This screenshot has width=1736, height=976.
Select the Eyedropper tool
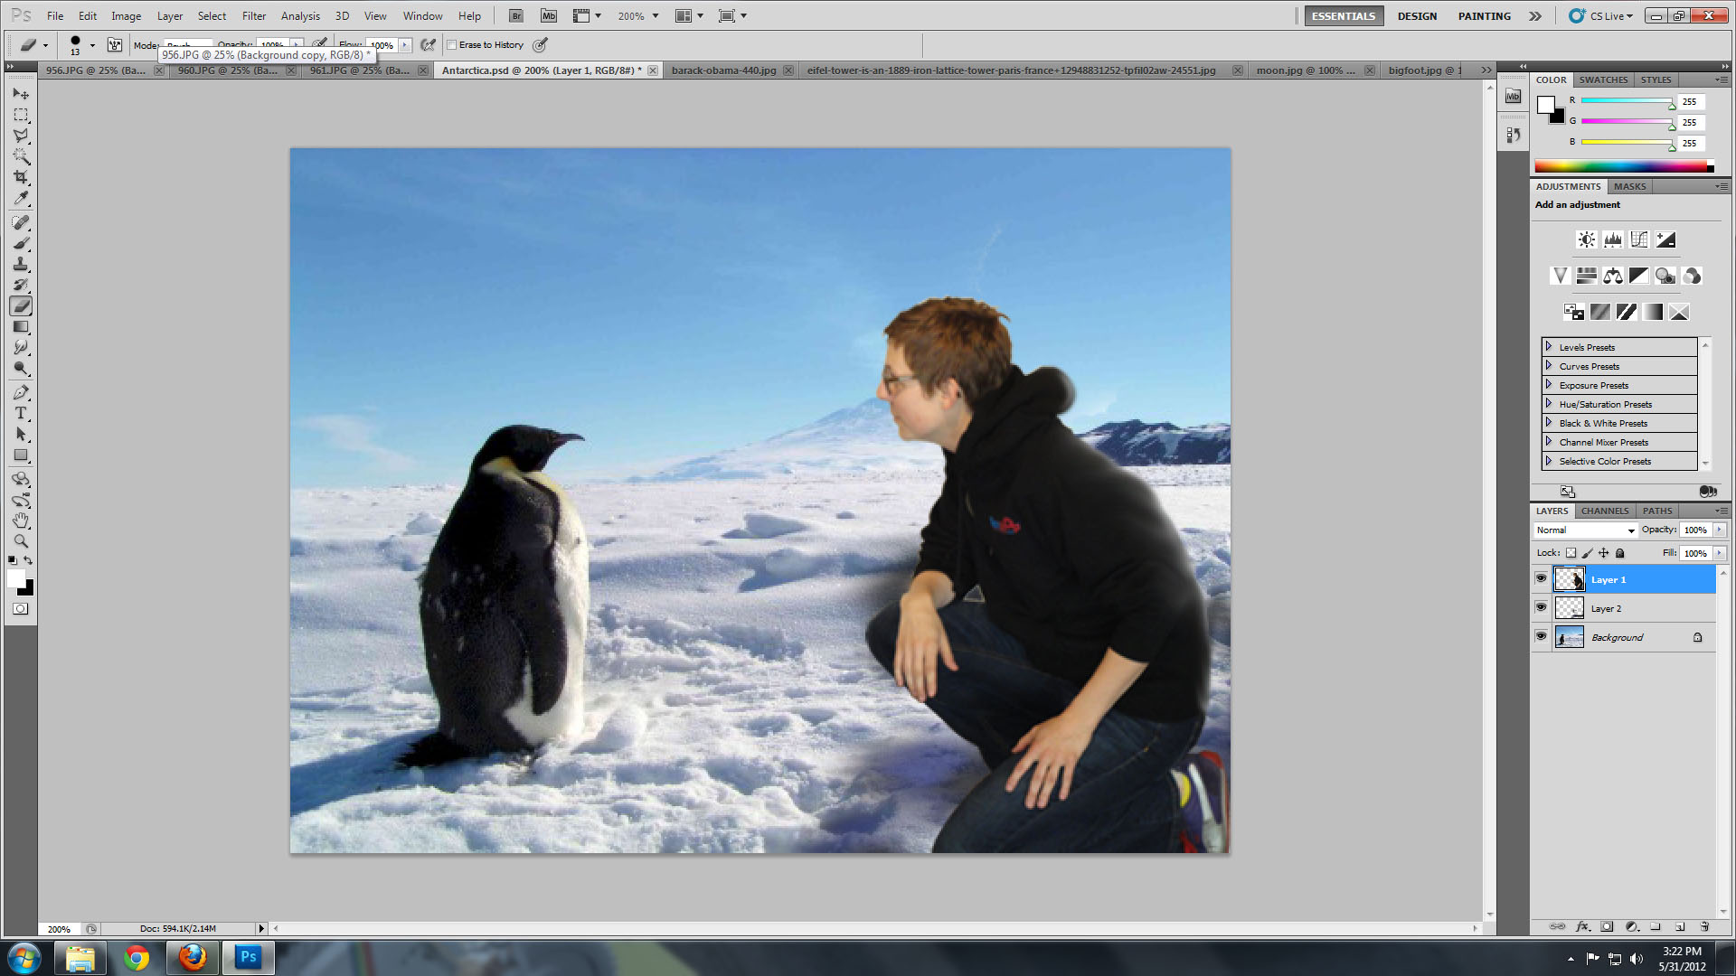tap(21, 198)
